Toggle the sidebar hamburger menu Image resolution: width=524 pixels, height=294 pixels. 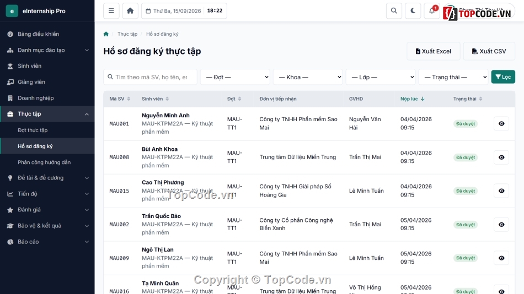pos(111,10)
